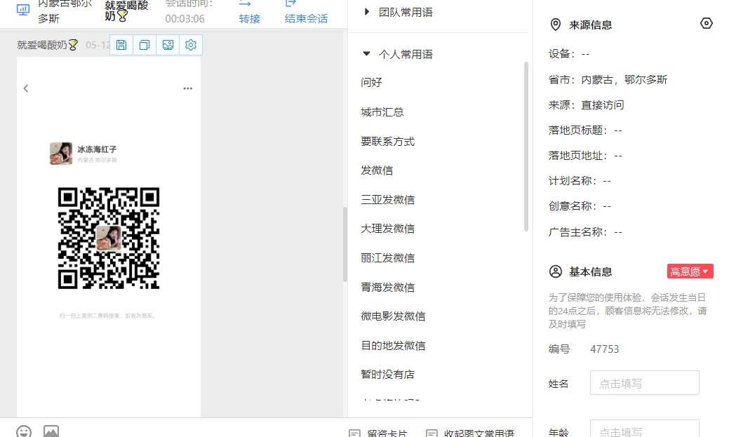Click the 姓名 input field
This screenshot has height=437, width=729.
tap(644, 383)
